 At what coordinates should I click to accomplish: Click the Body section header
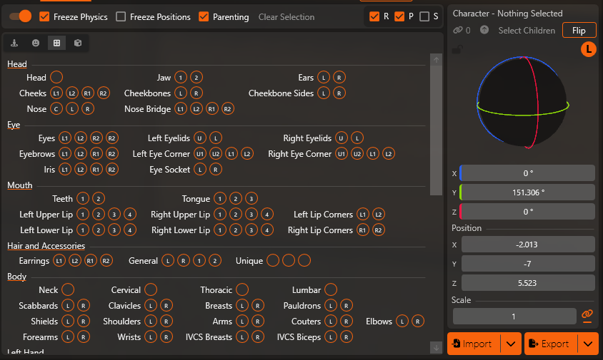coord(16,277)
